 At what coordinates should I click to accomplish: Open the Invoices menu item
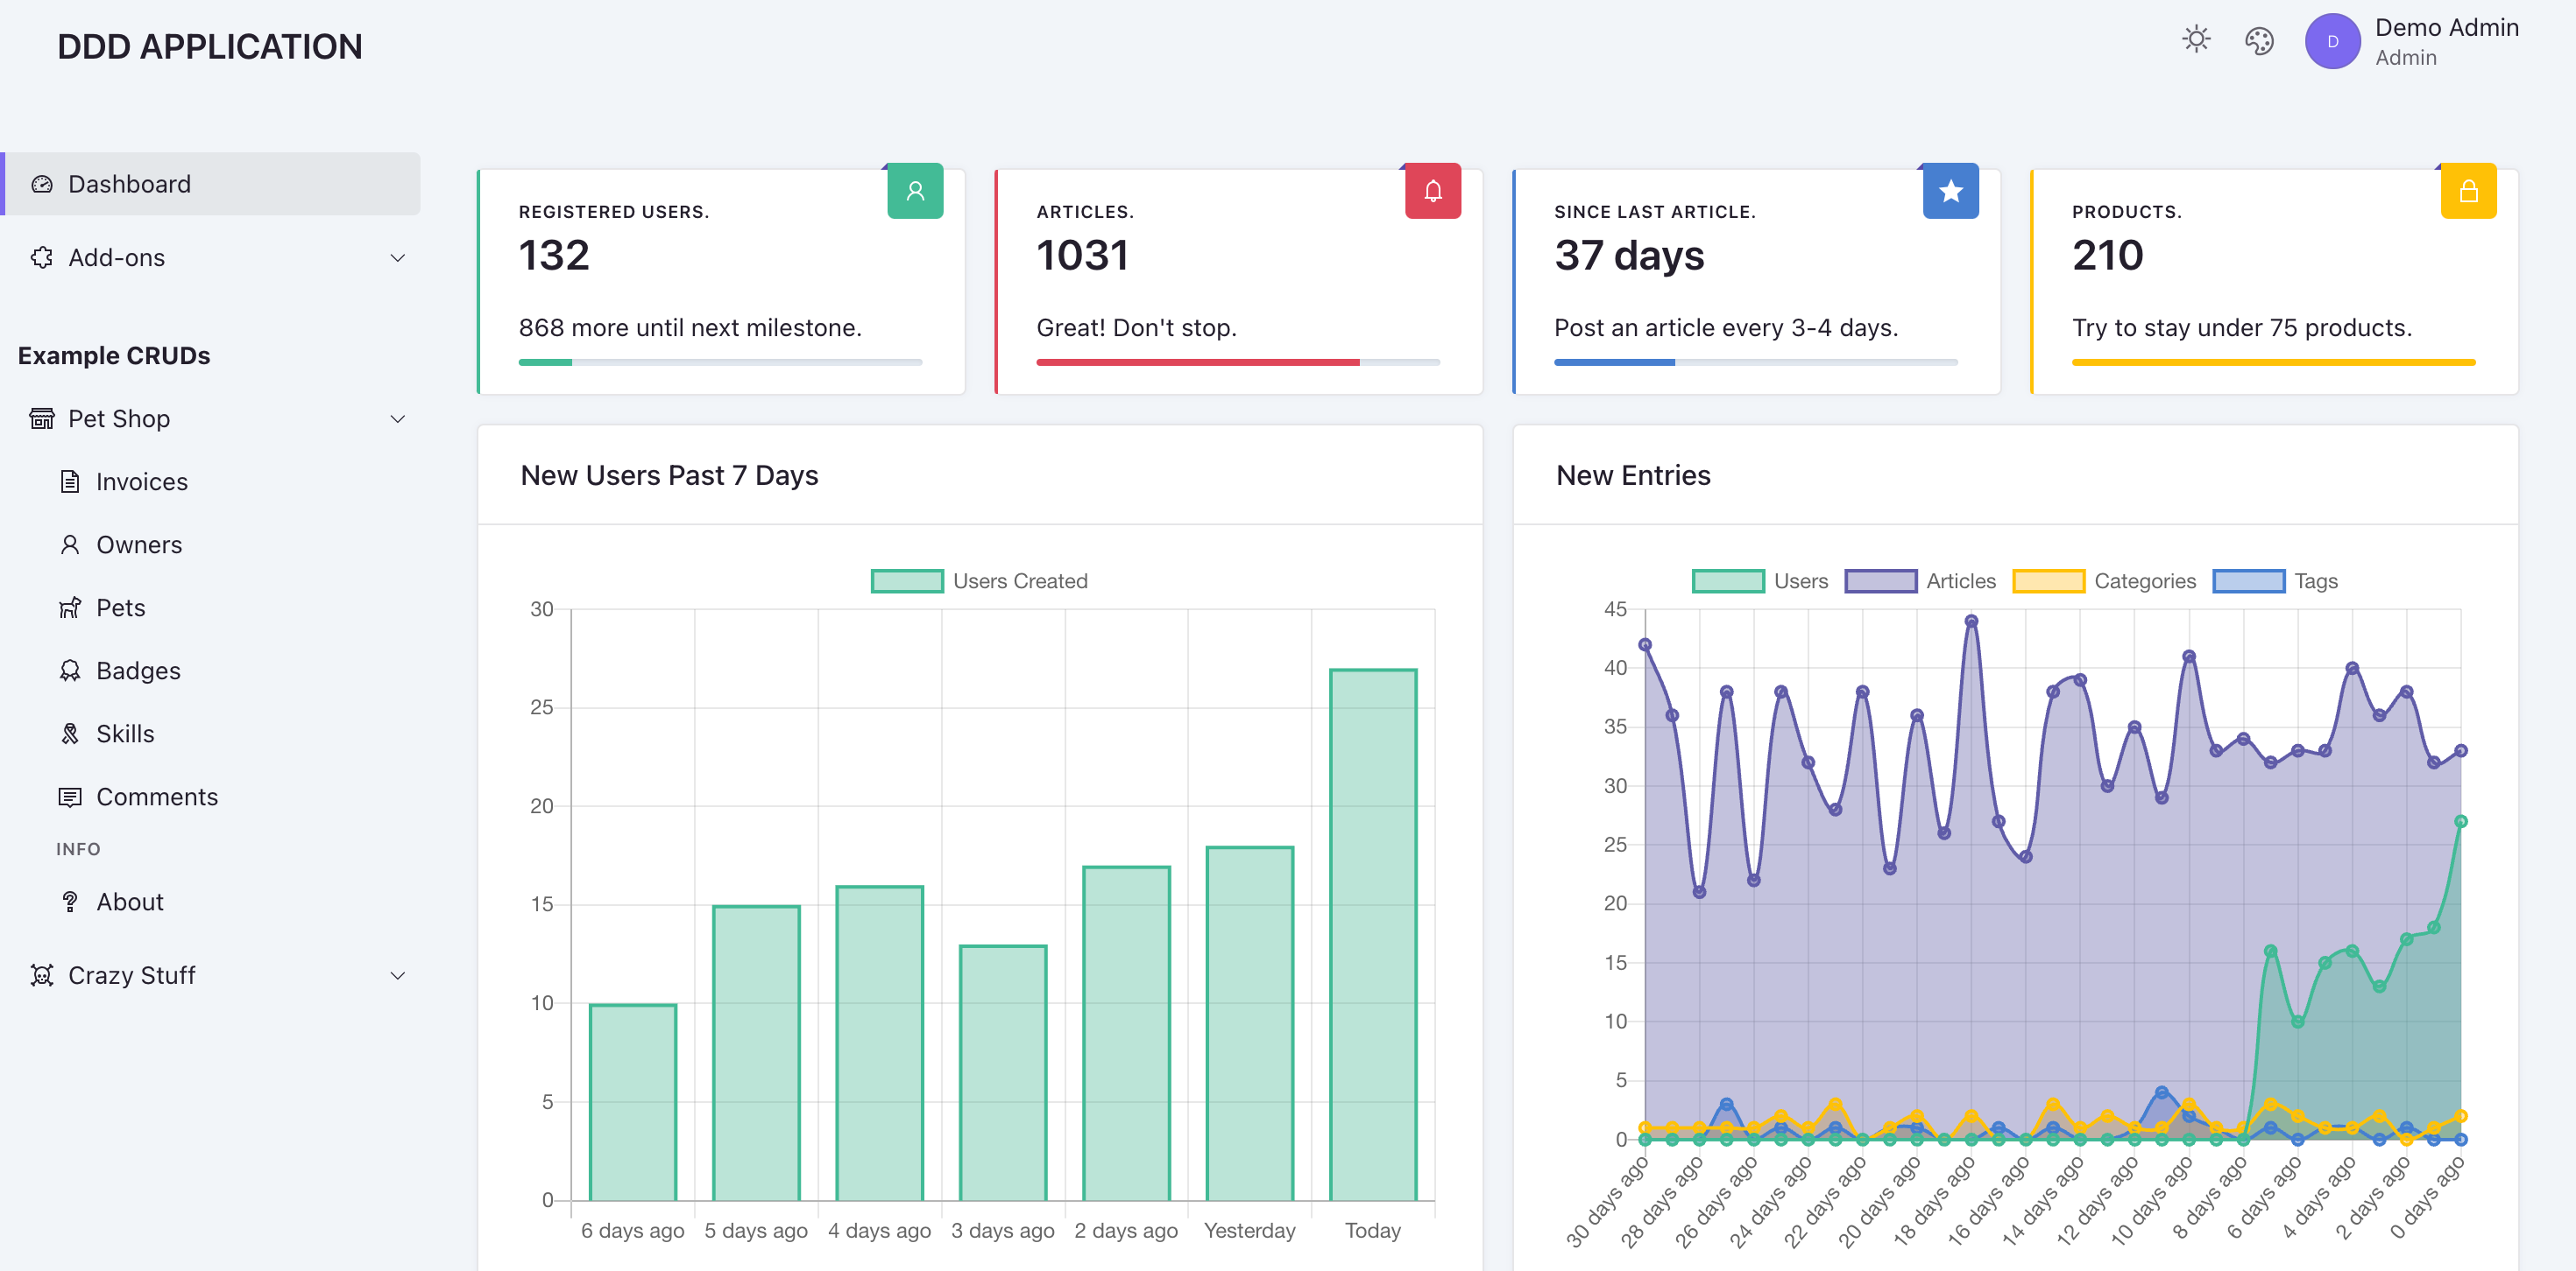coord(141,481)
